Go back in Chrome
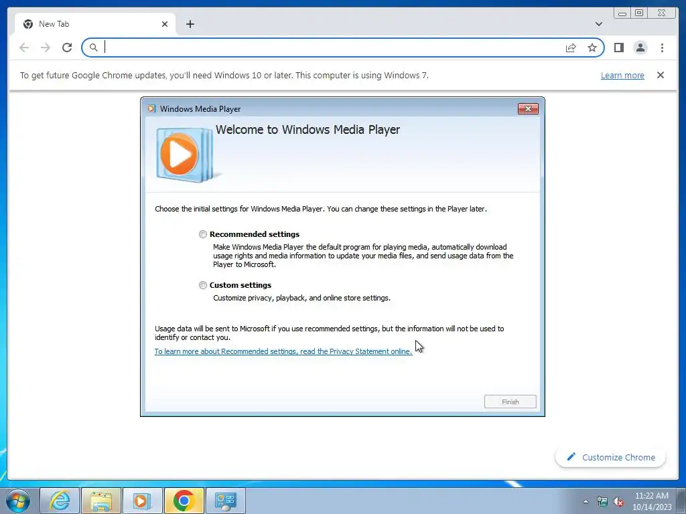Screen dimensions: 686x514 24,48
